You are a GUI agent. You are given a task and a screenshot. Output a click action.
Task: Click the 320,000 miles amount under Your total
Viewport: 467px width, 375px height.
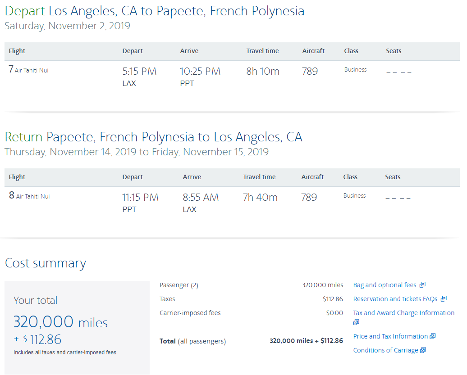60,322
